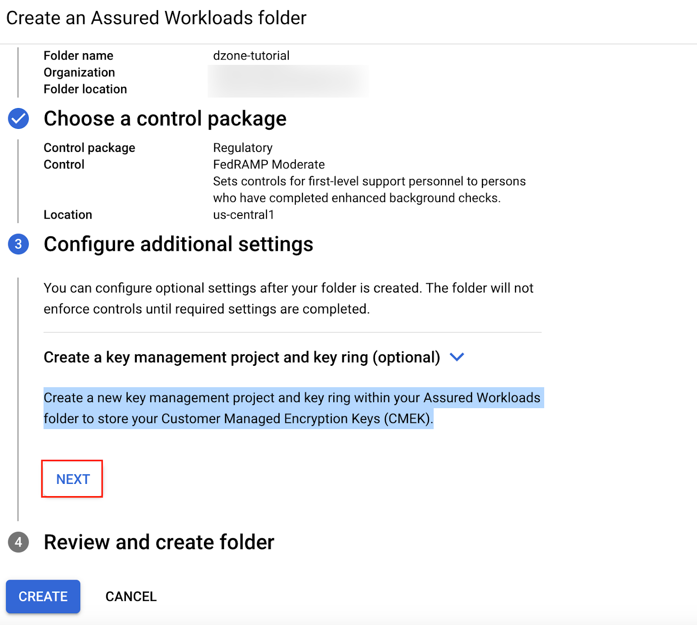Click the step 4 gray circle icon

click(18, 542)
